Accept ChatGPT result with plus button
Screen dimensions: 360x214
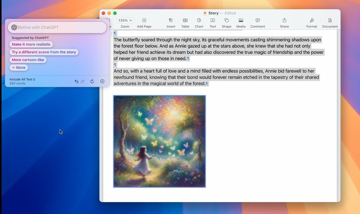click(x=102, y=81)
